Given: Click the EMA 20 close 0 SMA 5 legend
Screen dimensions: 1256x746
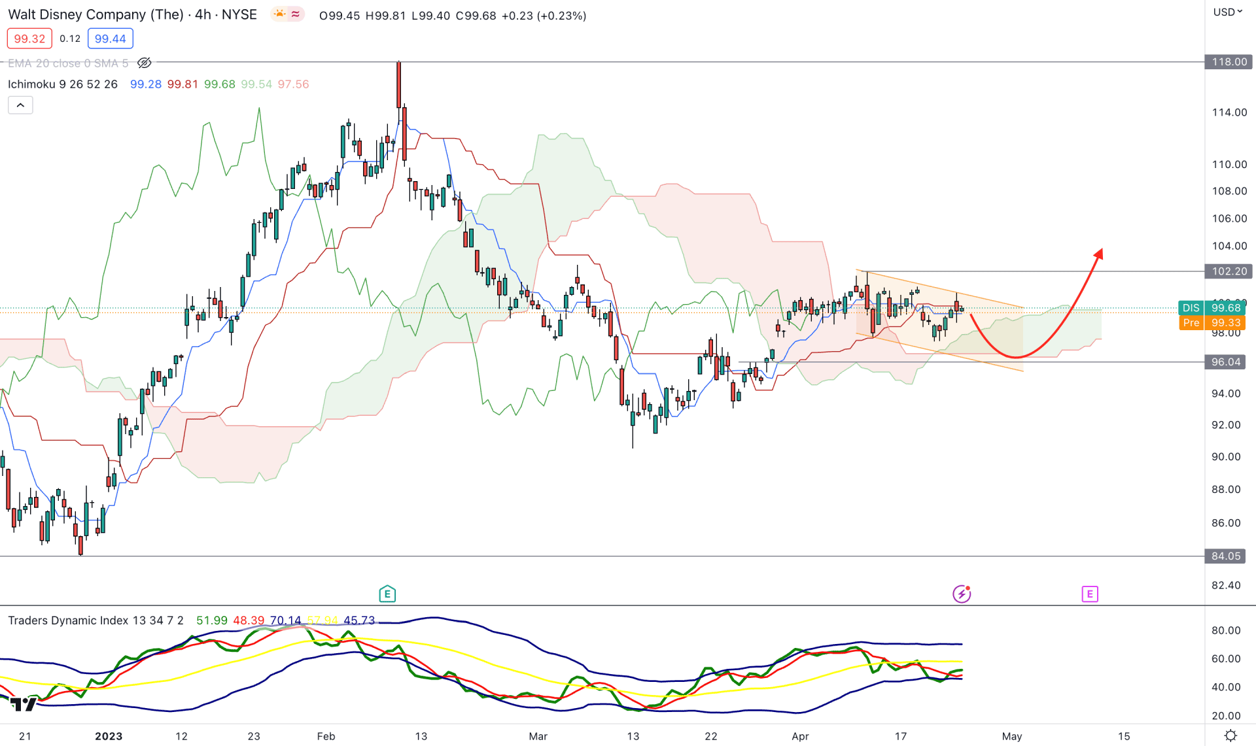Looking at the screenshot, I should coord(68,63).
